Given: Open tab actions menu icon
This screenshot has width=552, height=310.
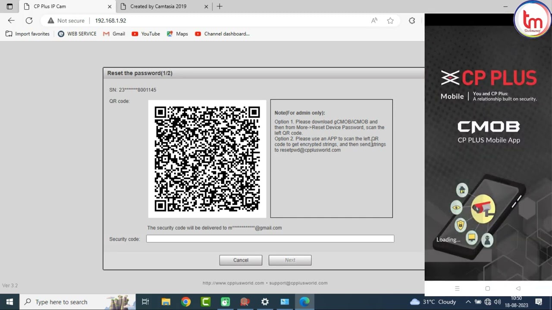Looking at the screenshot, I should coord(9,6).
